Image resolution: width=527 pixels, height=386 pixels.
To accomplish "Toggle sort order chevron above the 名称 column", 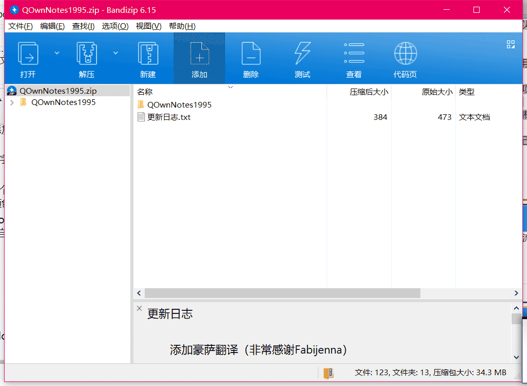I will pos(231,87).
